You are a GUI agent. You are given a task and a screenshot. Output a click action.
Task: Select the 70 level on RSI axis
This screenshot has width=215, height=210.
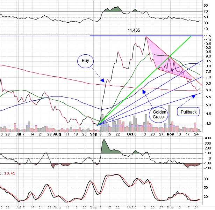[207, 11]
